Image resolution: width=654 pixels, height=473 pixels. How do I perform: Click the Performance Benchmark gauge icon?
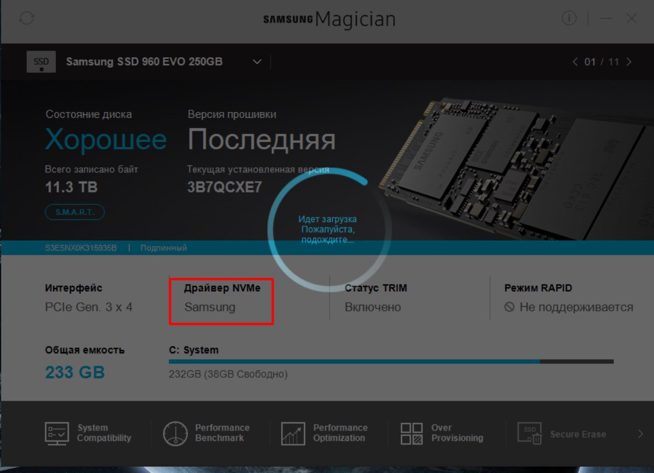175,433
